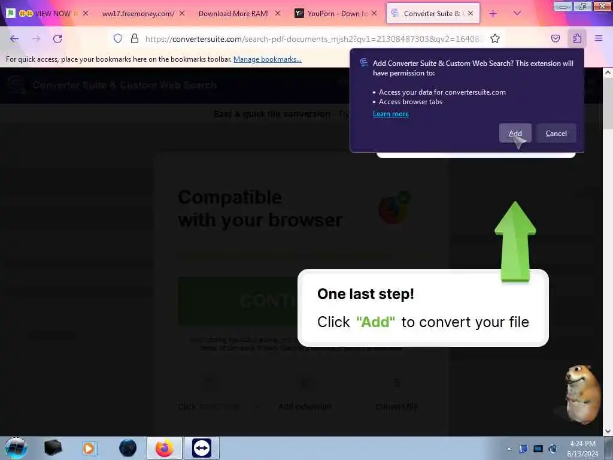Minimize the Firefox window
The height and width of the screenshot is (460, 613).
click(x=563, y=6)
